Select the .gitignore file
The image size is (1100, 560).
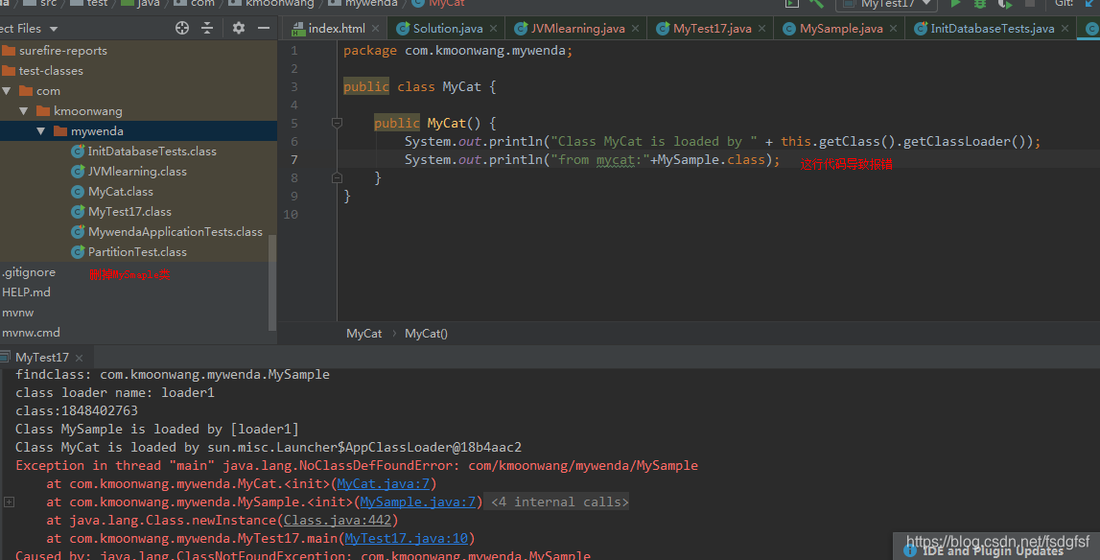(29, 272)
